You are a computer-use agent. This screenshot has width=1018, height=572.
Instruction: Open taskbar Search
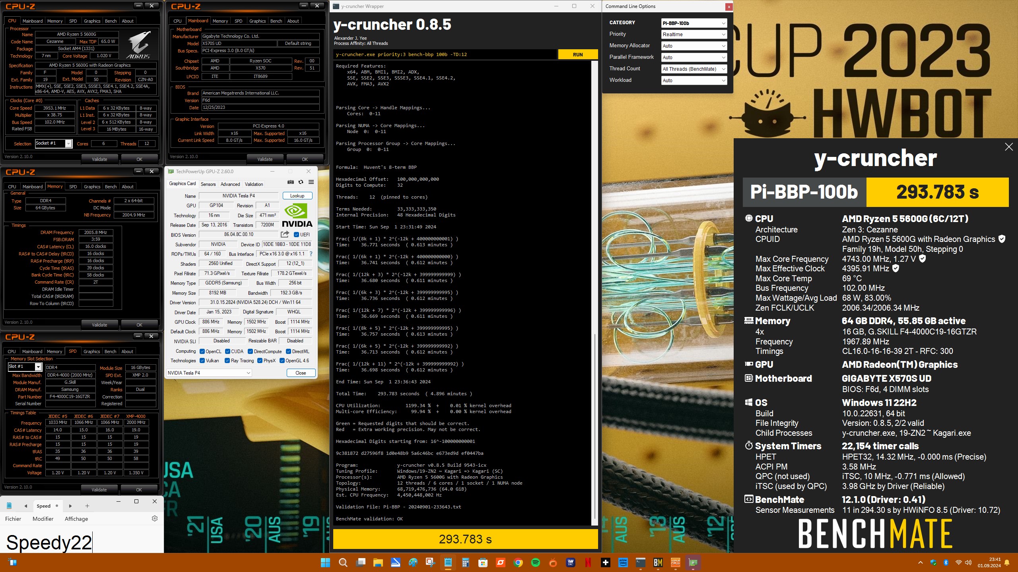(343, 562)
